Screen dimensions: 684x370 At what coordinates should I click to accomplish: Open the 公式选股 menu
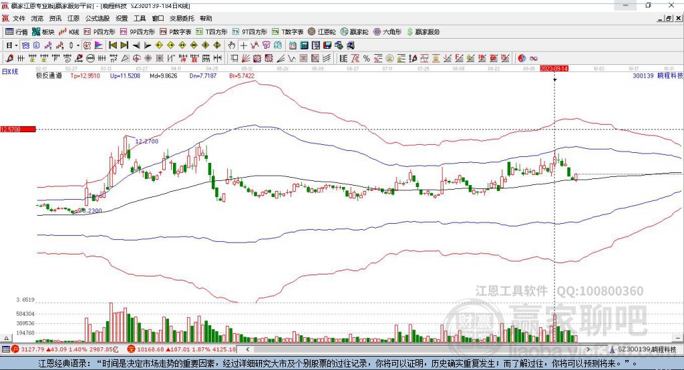coord(98,18)
